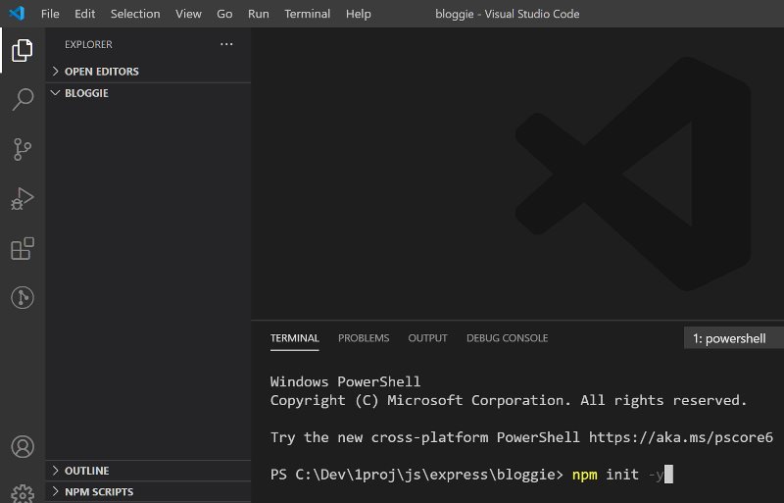
Task: Expand the Open Editors section
Action: [x=101, y=72]
